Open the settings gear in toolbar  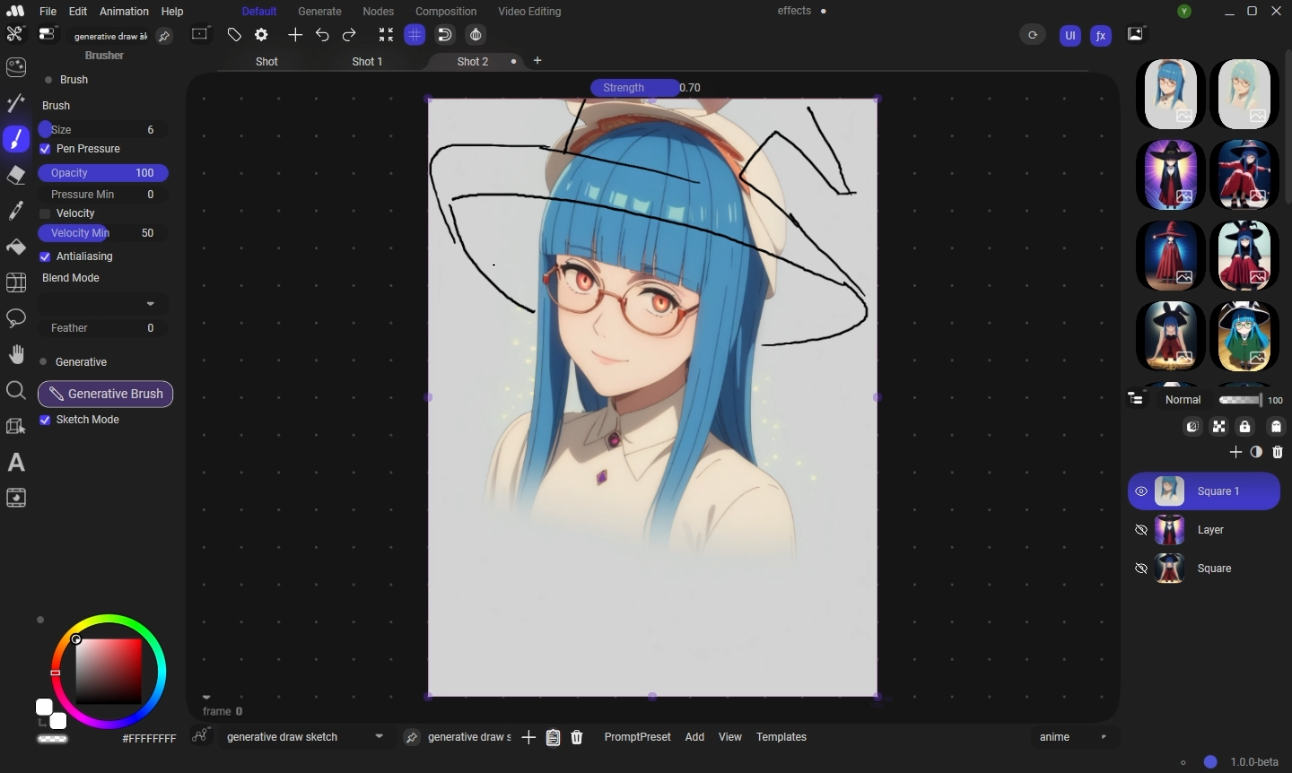pyautogui.click(x=261, y=35)
